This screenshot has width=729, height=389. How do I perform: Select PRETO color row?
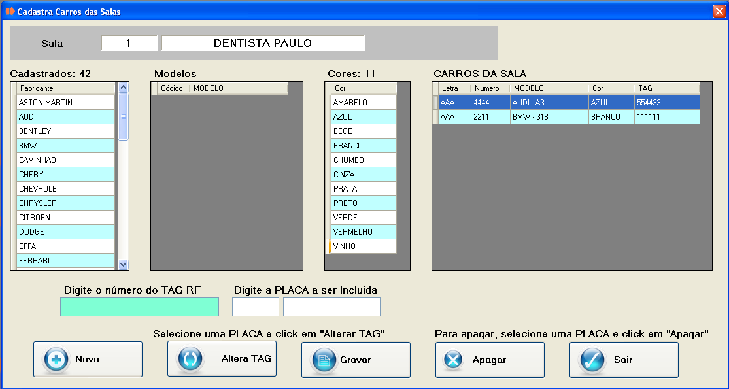364,203
